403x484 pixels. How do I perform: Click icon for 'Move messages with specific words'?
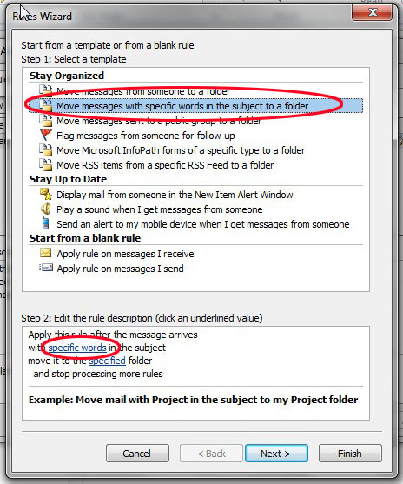[x=46, y=105]
